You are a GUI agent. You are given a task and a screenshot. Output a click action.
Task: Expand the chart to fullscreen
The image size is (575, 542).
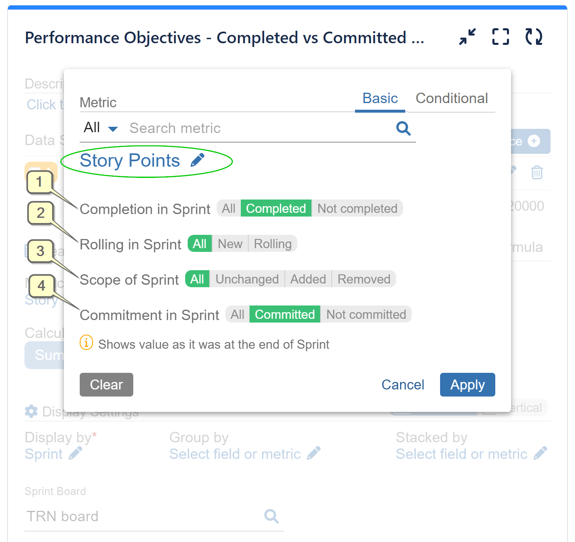500,37
